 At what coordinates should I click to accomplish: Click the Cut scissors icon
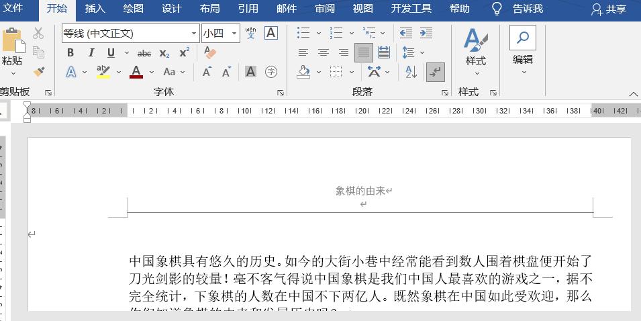(x=38, y=33)
